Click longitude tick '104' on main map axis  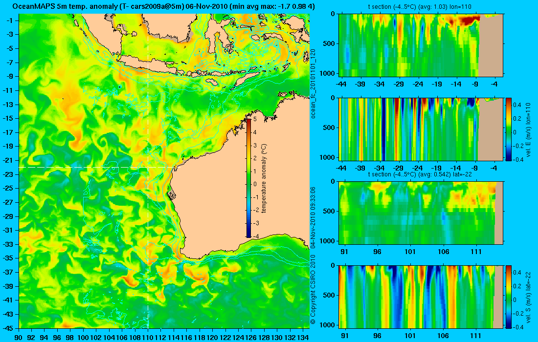[109, 337]
